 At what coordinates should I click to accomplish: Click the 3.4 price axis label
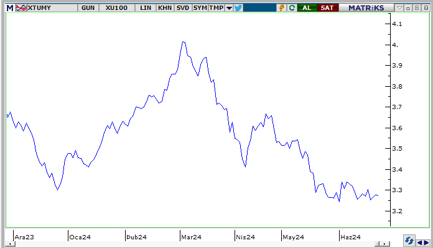tap(397, 169)
